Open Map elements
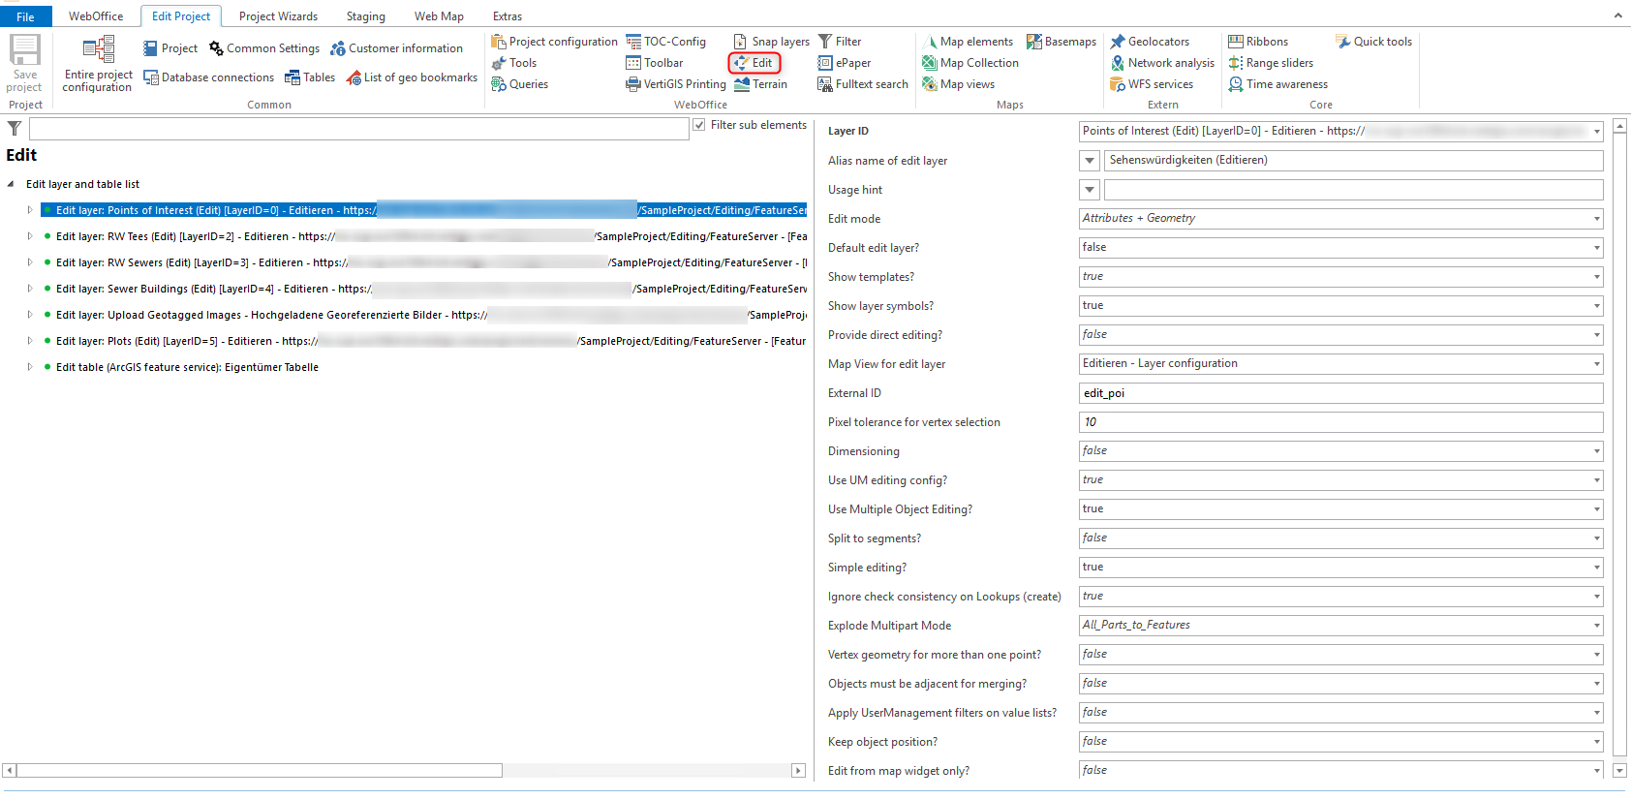The width and height of the screenshot is (1631, 799). coord(968,42)
